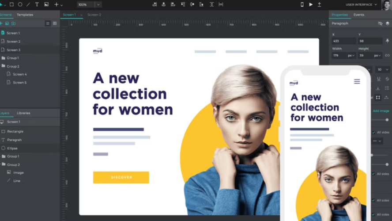
Task: Click the X position field
Action: click(344, 41)
